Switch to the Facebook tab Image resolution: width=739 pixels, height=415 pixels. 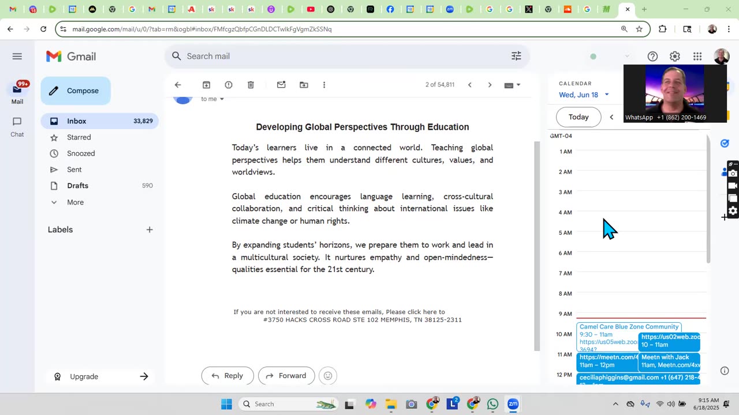(x=390, y=9)
